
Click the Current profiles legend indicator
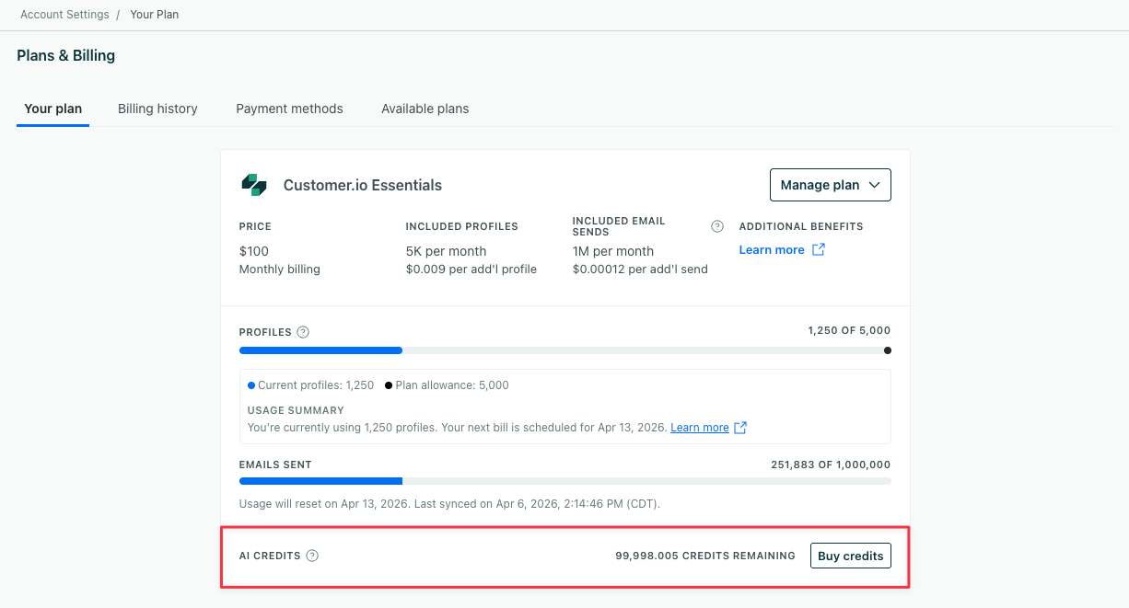250,384
